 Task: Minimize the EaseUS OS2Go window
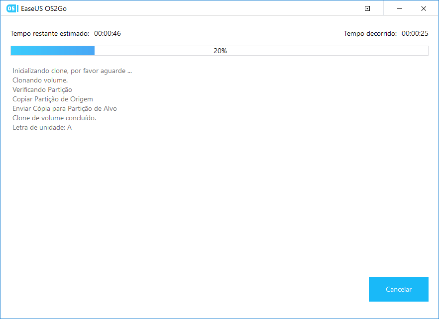pyautogui.click(x=400, y=8)
